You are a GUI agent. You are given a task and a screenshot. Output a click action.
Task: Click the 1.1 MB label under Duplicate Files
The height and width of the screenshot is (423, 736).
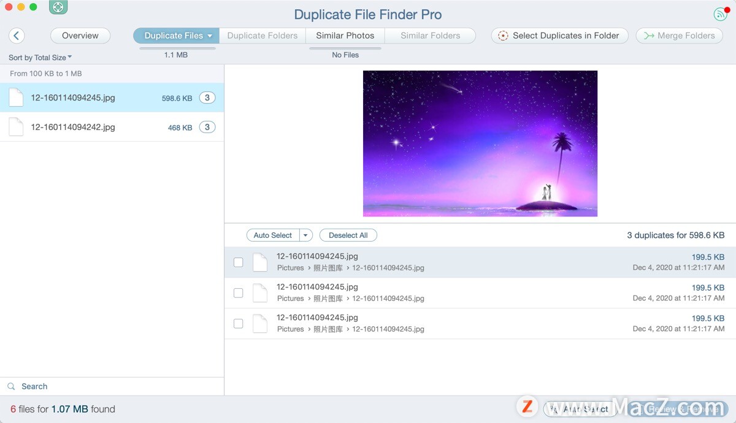[x=176, y=55]
